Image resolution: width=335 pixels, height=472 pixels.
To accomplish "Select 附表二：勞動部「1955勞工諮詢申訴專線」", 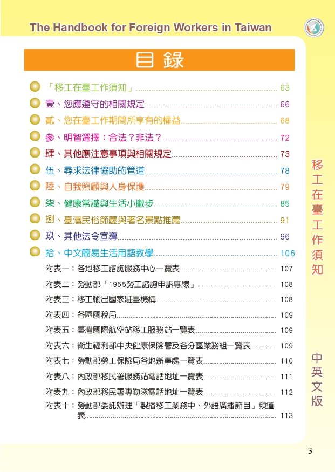I will click(120, 284).
